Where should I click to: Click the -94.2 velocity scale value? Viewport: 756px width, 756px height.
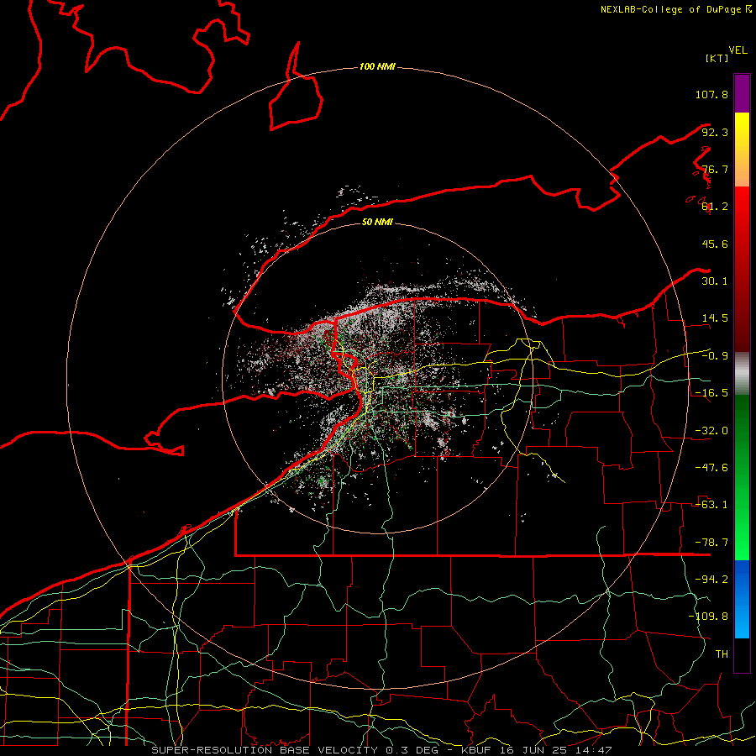711,580
